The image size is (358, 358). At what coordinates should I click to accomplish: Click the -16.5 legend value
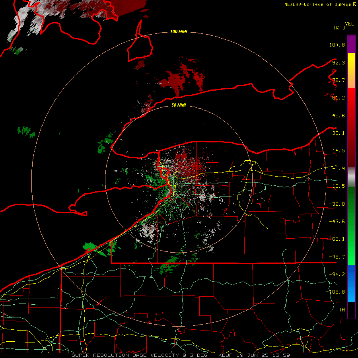pos(337,186)
